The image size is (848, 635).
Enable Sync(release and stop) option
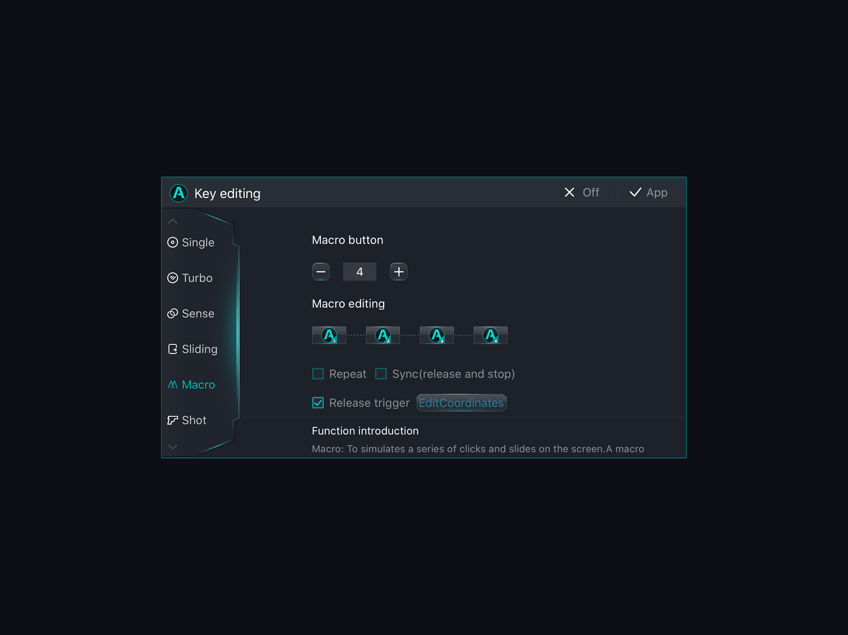[x=381, y=374]
